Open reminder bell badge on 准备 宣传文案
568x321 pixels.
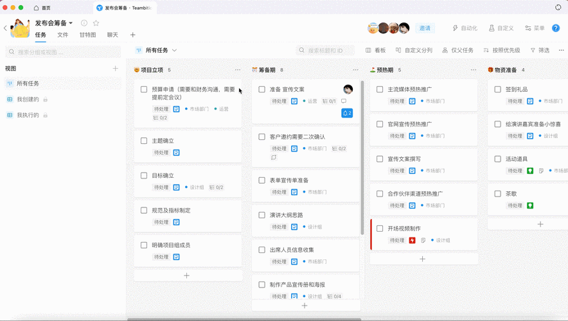(x=347, y=113)
